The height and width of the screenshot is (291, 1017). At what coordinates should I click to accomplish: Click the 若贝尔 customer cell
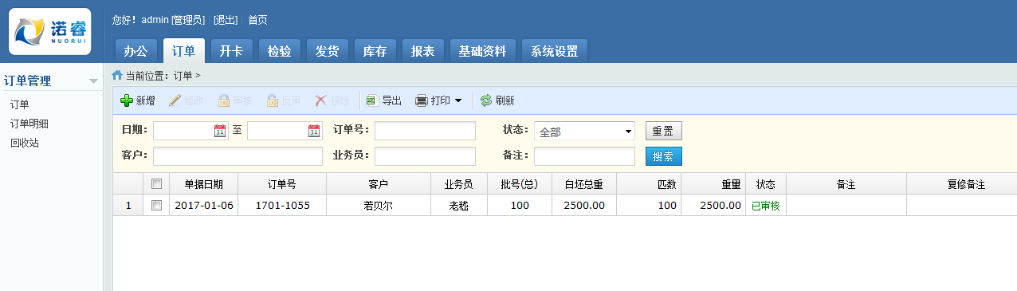pos(379,205)
